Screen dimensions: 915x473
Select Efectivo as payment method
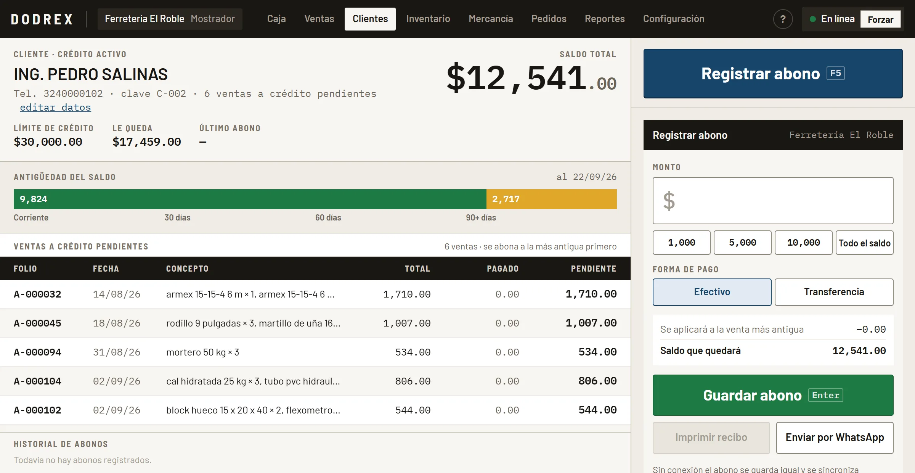(x=712, y=292)
